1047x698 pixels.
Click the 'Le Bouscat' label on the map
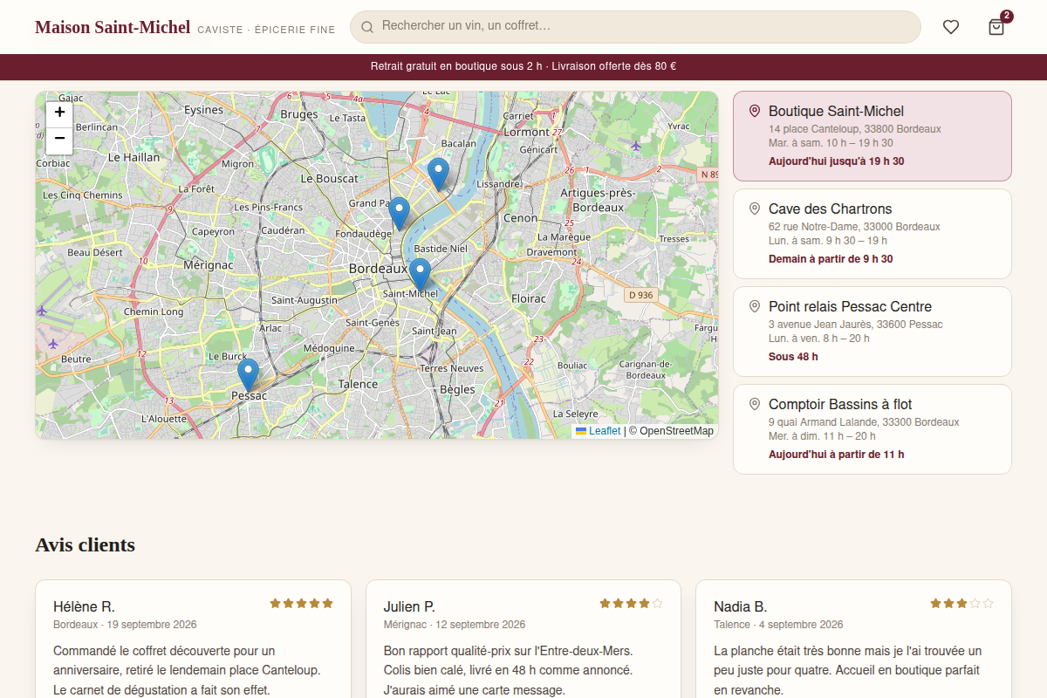pos(329,178)
